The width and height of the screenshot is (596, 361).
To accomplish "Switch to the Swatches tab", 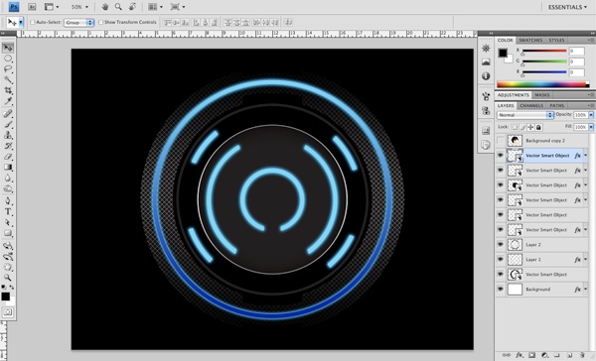I will [530, 40].
